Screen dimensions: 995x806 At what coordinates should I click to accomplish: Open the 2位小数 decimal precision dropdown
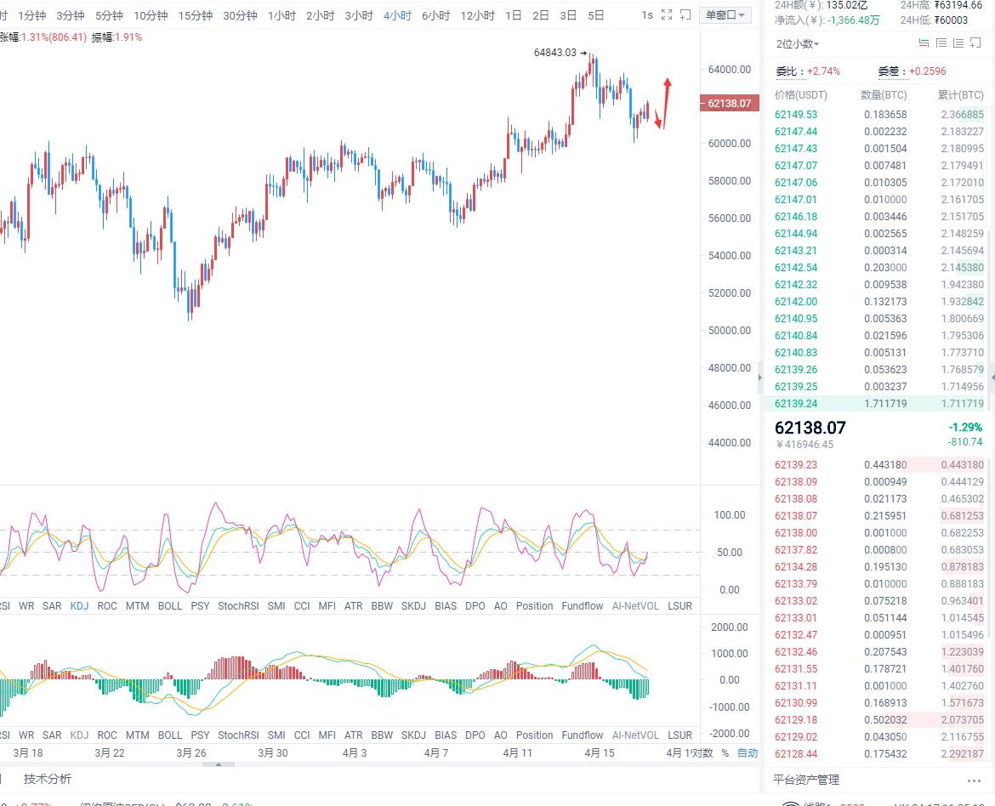point(797,44)
